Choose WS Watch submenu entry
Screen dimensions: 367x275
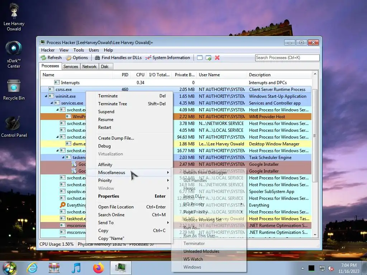pos(209,259)
